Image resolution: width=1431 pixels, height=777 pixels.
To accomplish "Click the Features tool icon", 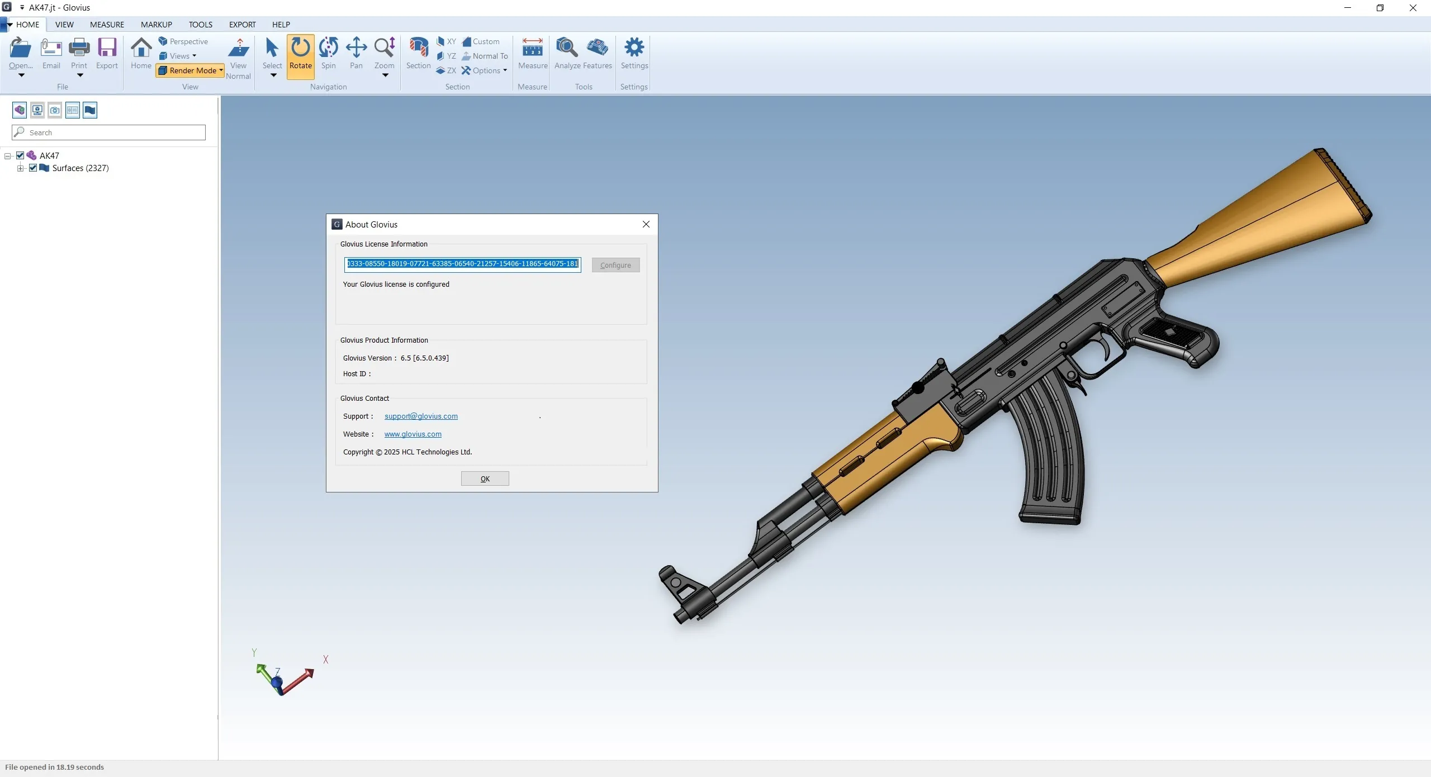I will coord(598,48).
